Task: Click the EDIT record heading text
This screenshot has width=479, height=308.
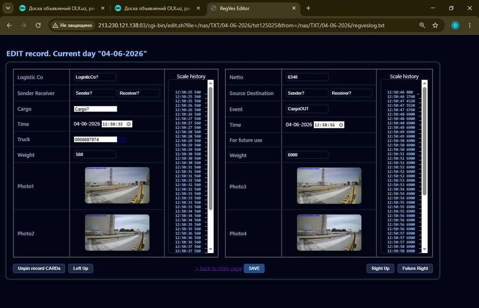Action: click(77, 54)
